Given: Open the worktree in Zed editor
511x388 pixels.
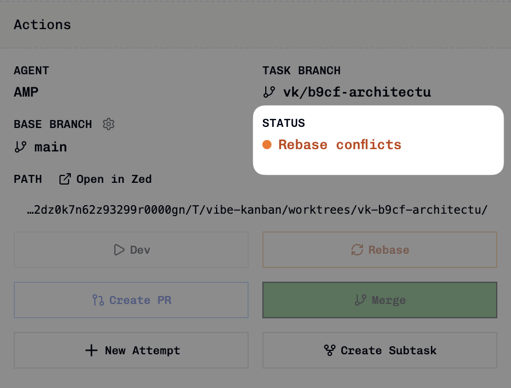Looking at the screenshot, I should click(x=106, y=179).
